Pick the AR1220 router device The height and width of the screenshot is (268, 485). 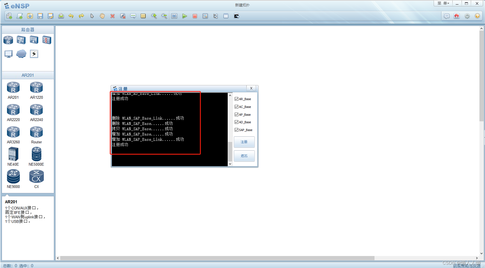[x=37, y=90]
